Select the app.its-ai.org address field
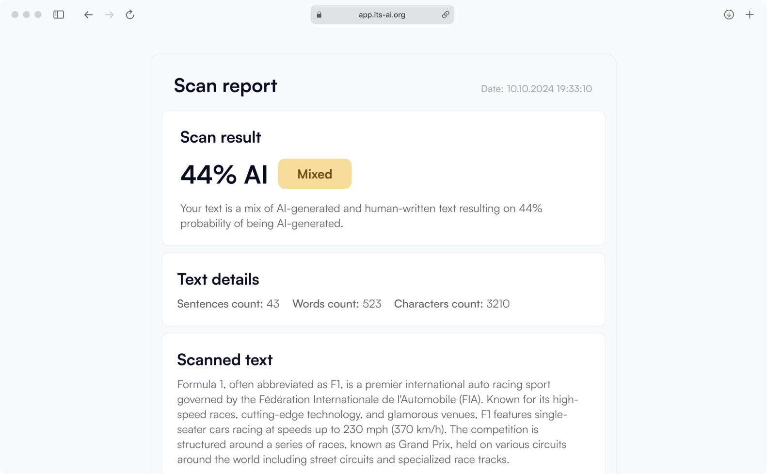 382,15
